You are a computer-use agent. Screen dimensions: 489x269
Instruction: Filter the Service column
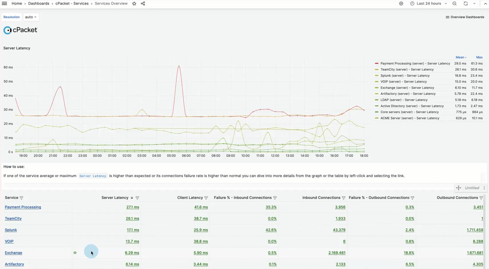coord(21,198)
